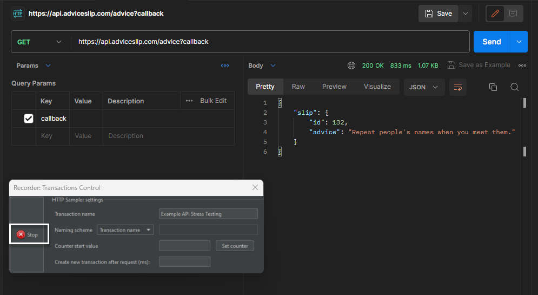This screenshot has width=538, height=295.
Task: Uncheck the callback query param checkbox
Action: click(29, 119)
